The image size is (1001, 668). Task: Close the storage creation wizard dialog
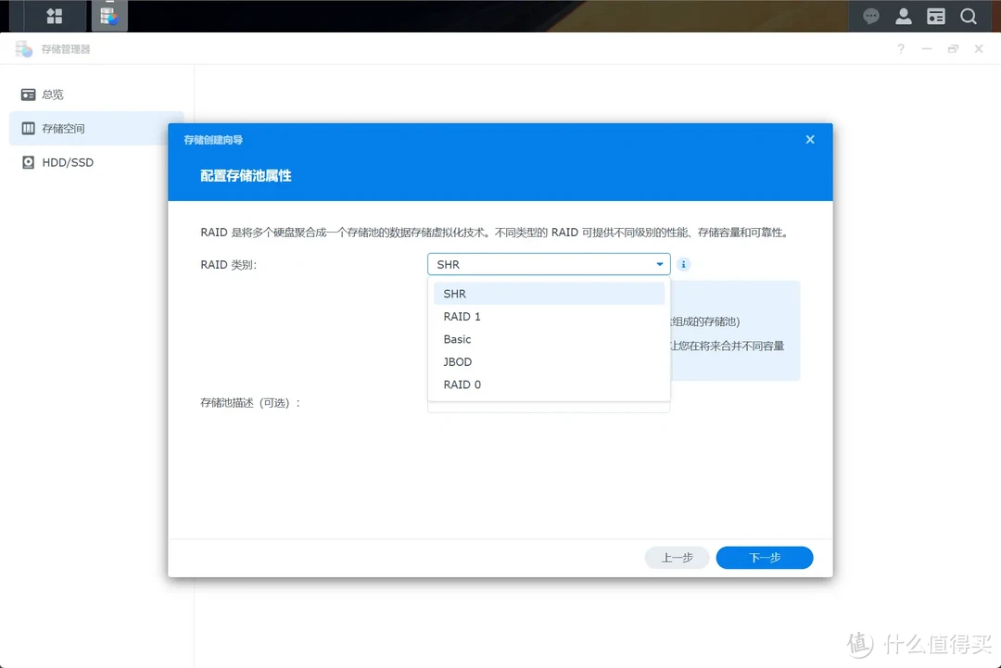pyautogui.click(x=809, y=139)
